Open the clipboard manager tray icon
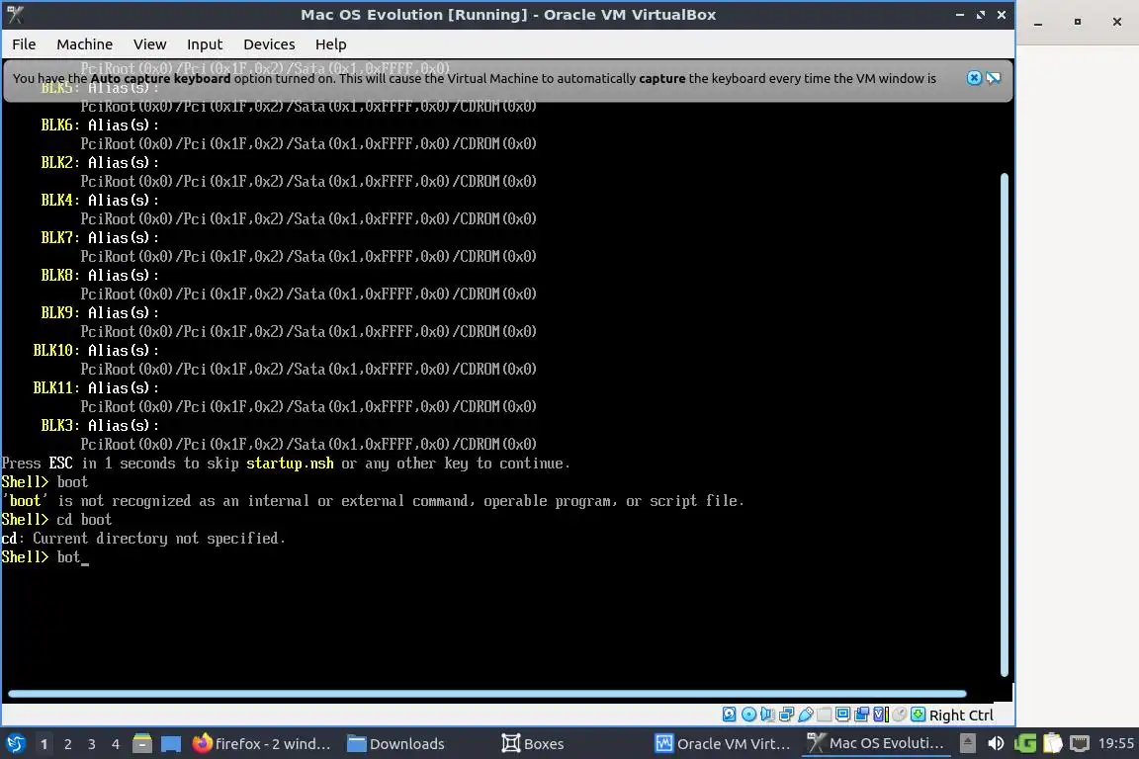Viewport: 1139px width, 759px height. click(1053, 743)
